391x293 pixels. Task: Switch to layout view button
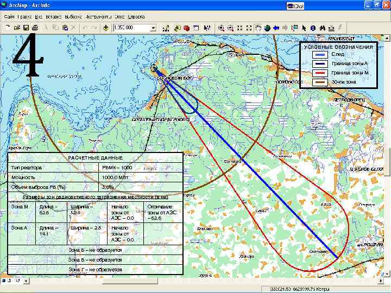[x=9, y=281]
